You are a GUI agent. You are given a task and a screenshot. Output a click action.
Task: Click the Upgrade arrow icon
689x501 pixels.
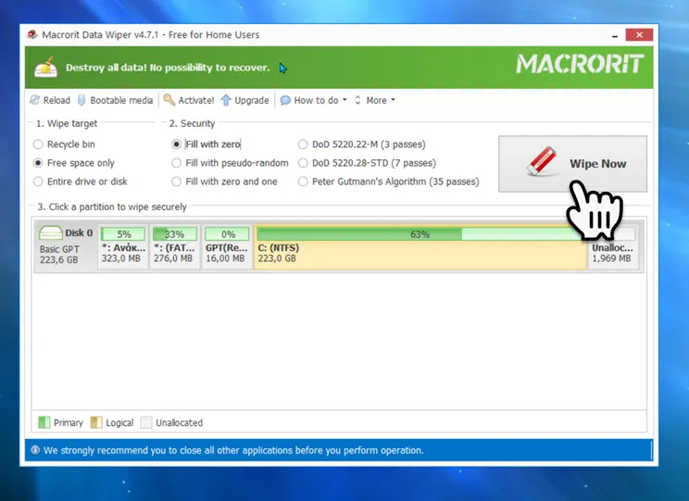point(226,100)
